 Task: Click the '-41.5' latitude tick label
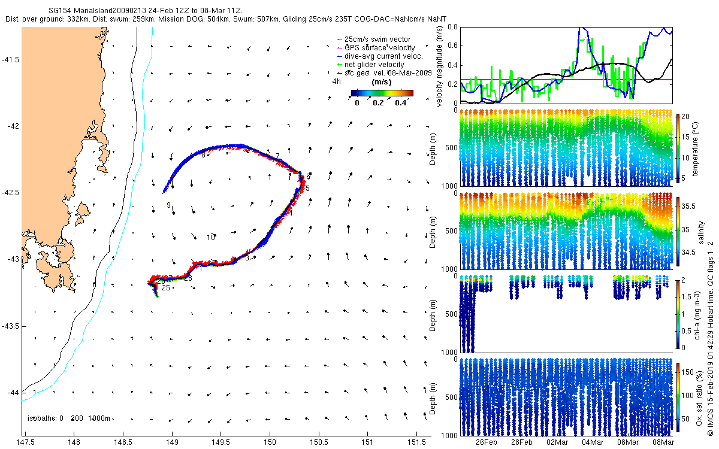(x=11, y=60)
